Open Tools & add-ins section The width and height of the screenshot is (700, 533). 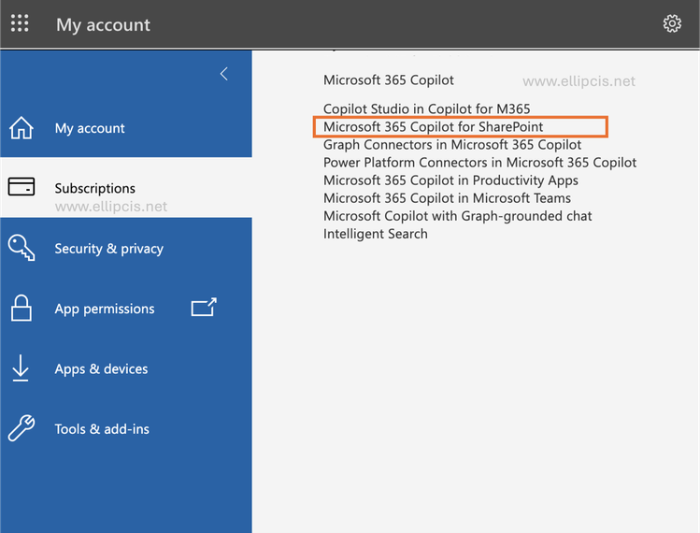pos(102,429)
